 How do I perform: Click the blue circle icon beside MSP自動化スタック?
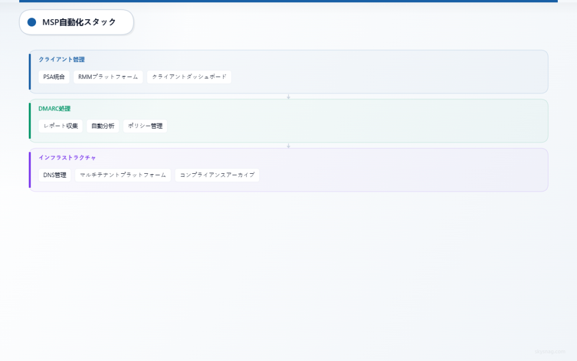pyautogui.click(x=32, y=22)
